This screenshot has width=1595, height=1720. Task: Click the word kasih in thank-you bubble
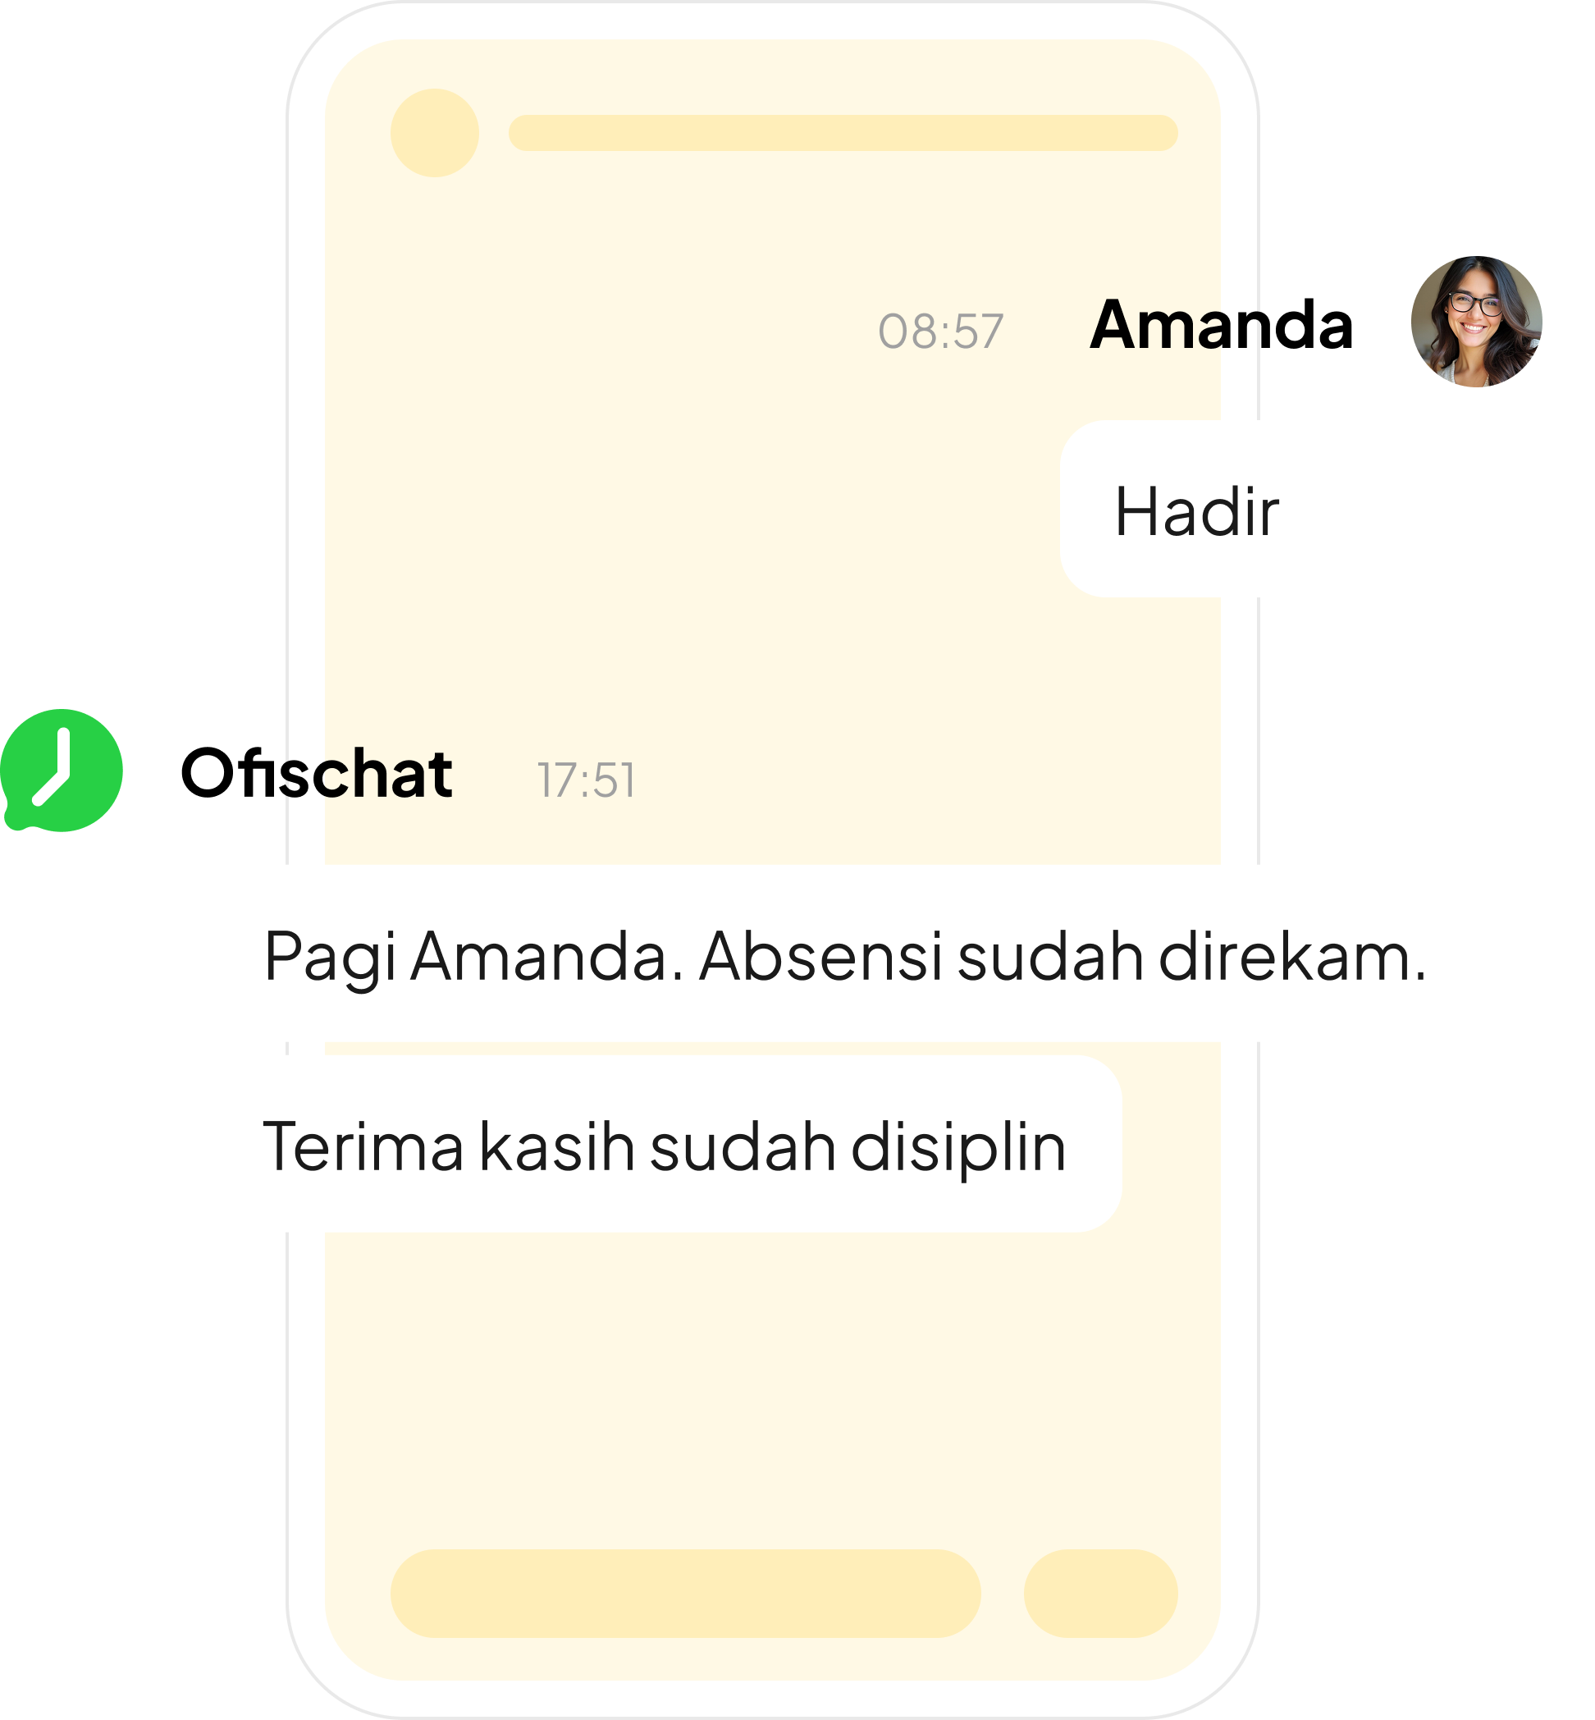point(558,1146)
